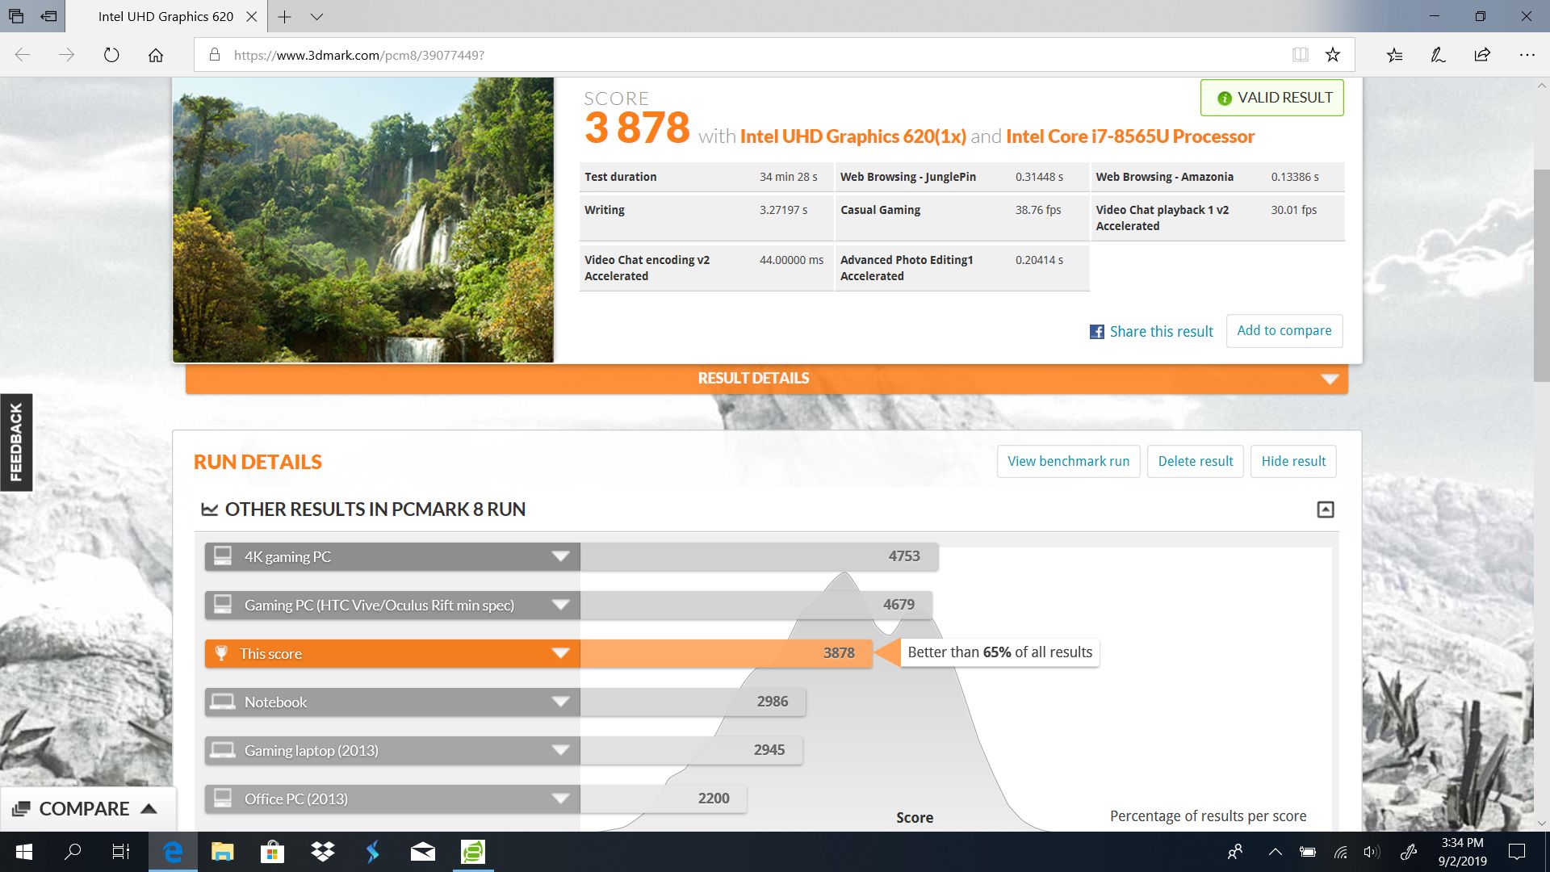Image resolution: width=1550 pixels, height=872 pixels.
Task: Open the Favorites hub icon
Action: click(x=1394, y=55)
